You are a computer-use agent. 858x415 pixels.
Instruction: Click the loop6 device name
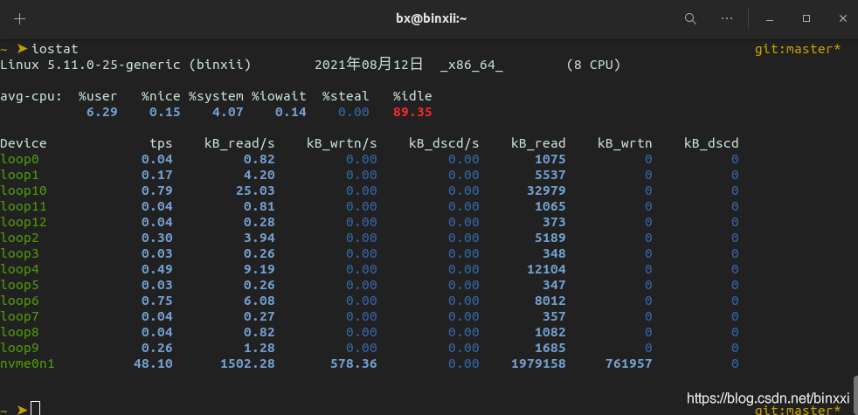click(20, 301)
